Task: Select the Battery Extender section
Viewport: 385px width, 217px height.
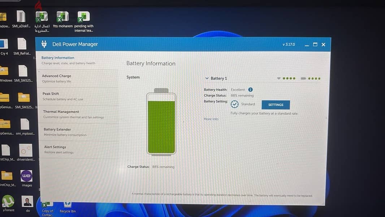Action: point(79,132)
